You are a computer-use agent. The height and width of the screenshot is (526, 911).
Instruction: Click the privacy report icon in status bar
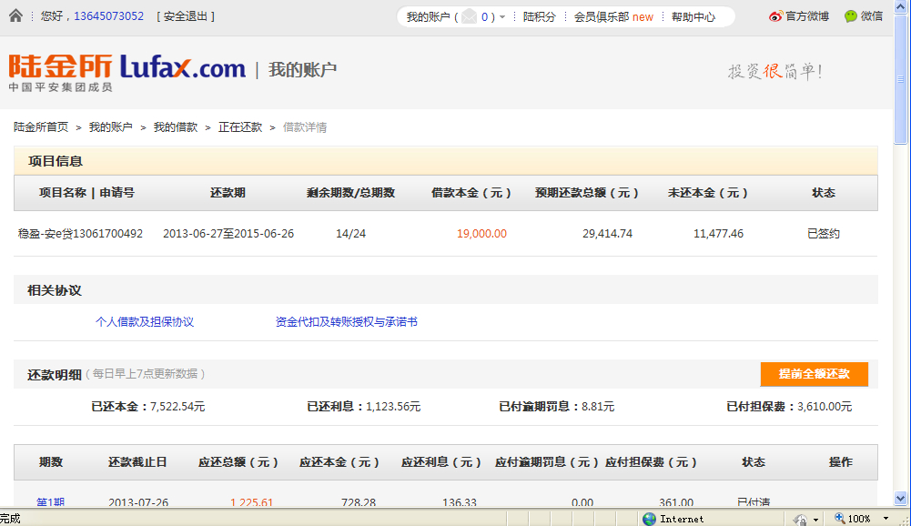(799, 519)
